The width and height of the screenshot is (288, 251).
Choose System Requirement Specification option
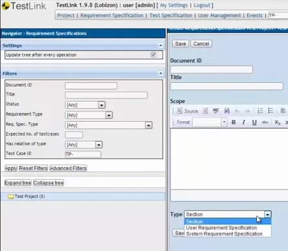228,234
